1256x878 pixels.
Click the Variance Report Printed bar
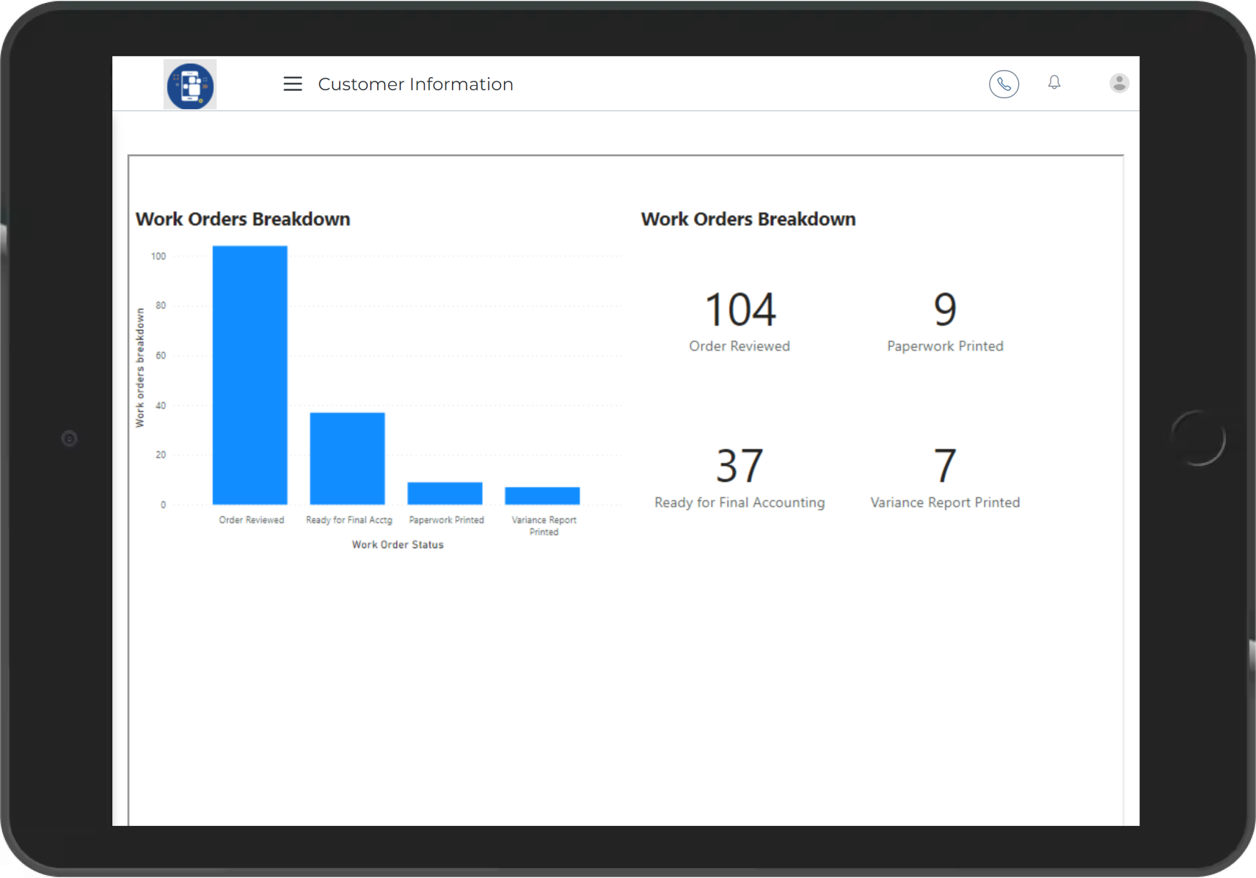coord(542,496)
